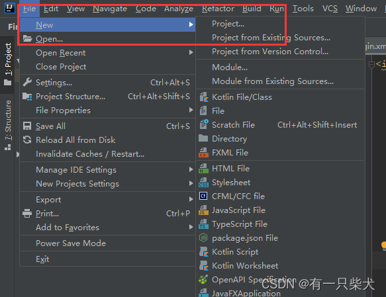The width and height of the screenshot is (386, 297).
Task: Click the FXML File icon
Action: [203, 152]
